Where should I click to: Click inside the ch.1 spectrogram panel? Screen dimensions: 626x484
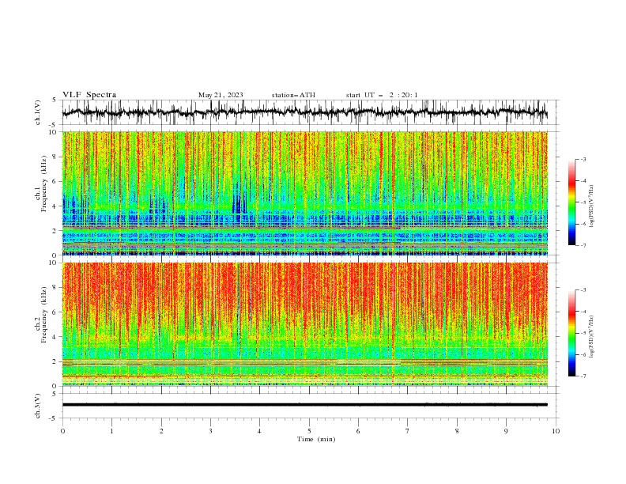click(305, 193)
